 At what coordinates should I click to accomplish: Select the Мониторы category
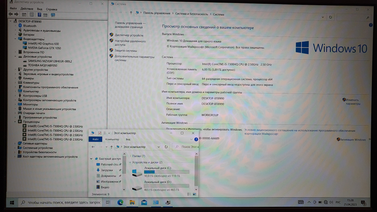click(x=30, y=104)
